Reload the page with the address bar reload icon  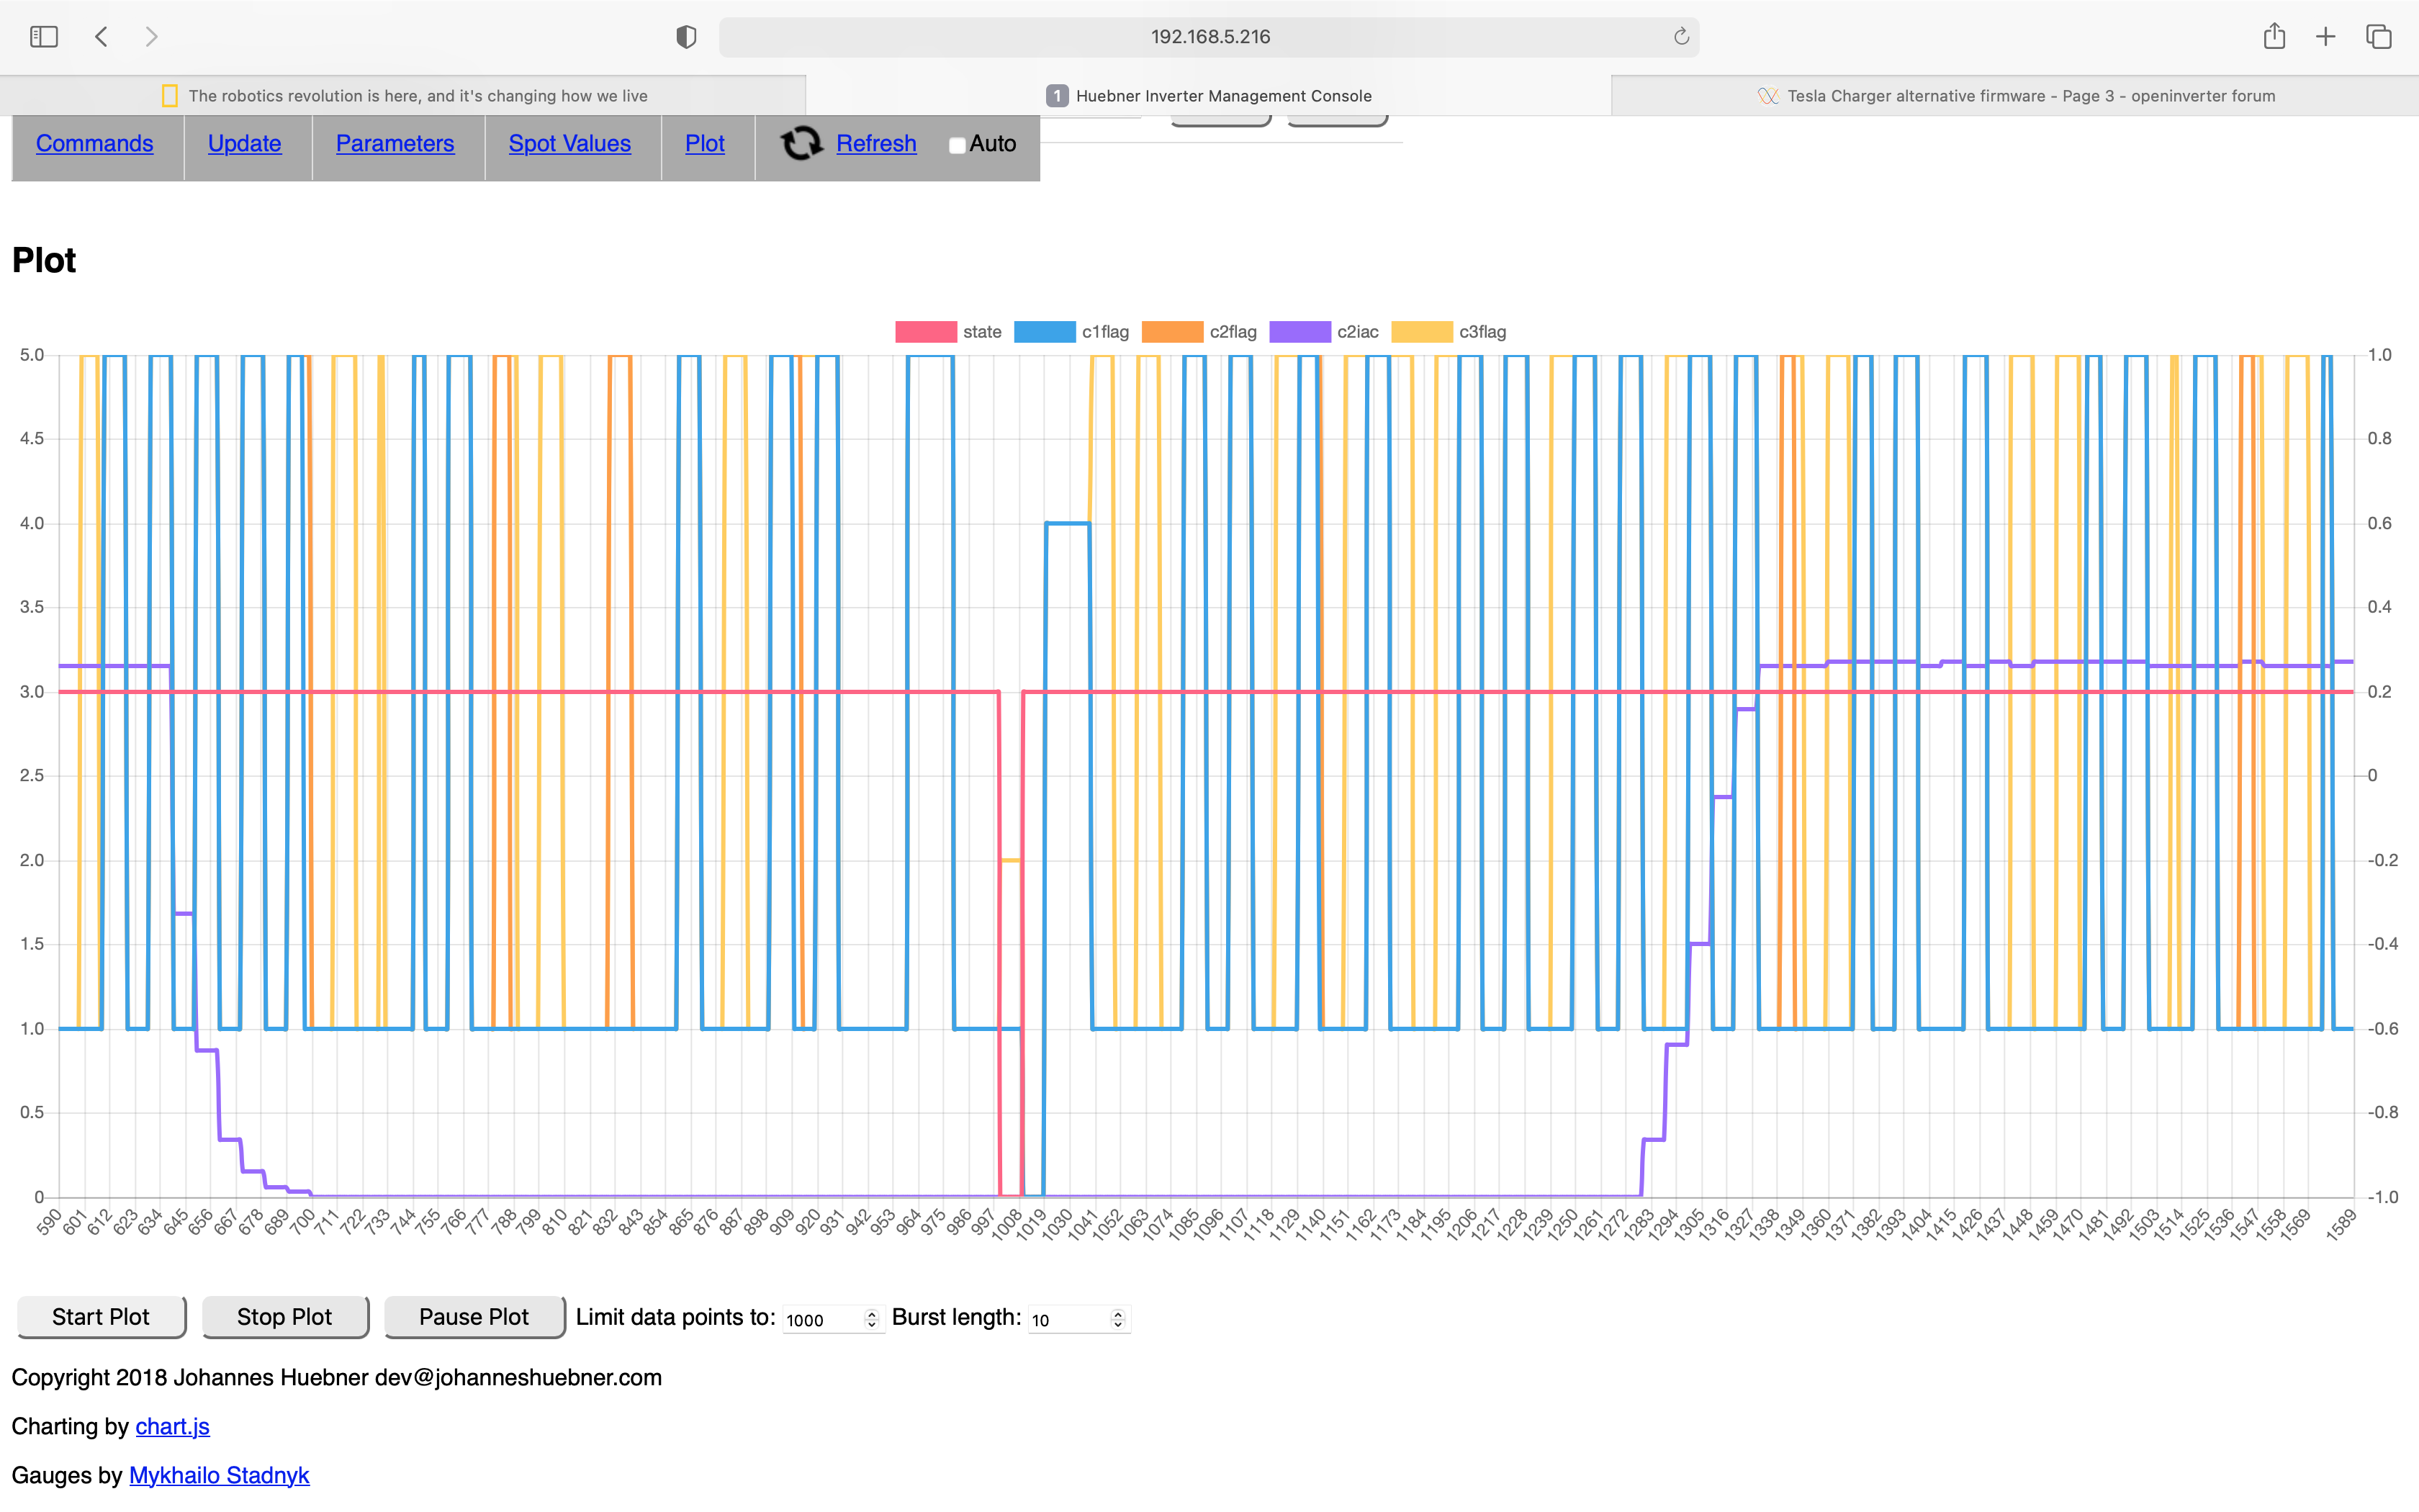coord(1681,37)
